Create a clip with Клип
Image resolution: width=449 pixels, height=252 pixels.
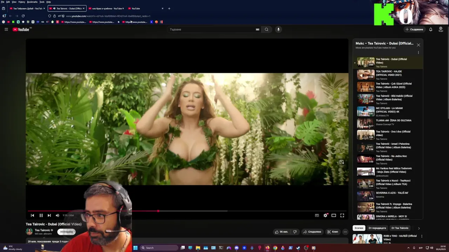[x=333, y=232]
